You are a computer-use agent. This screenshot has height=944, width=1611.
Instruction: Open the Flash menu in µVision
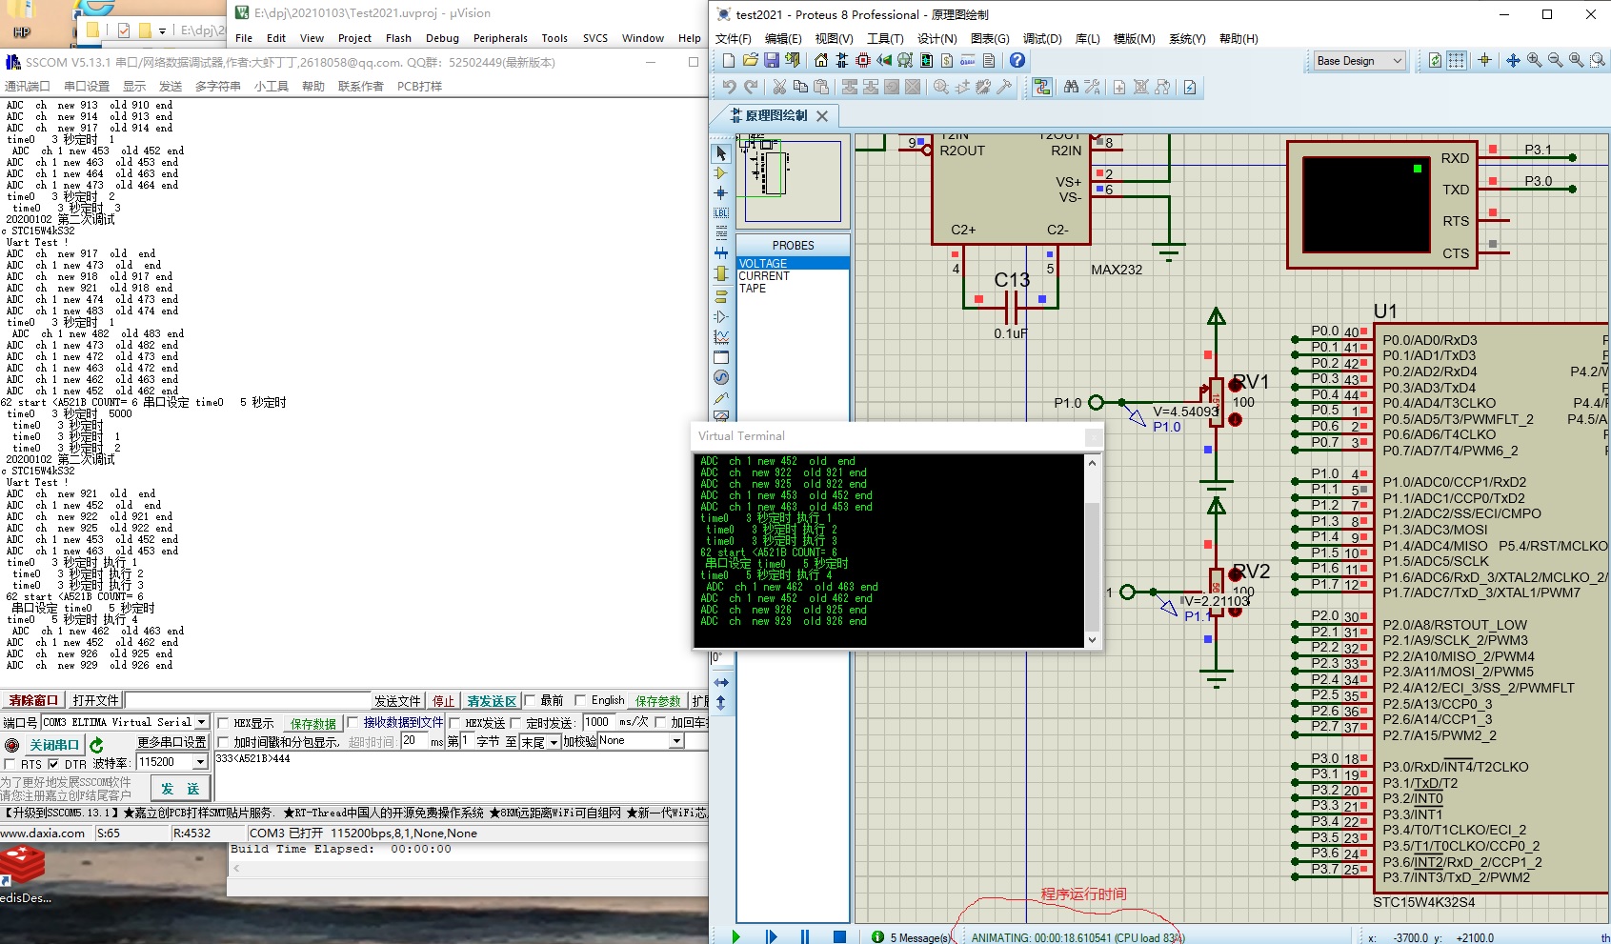click(x=398, y=38)
